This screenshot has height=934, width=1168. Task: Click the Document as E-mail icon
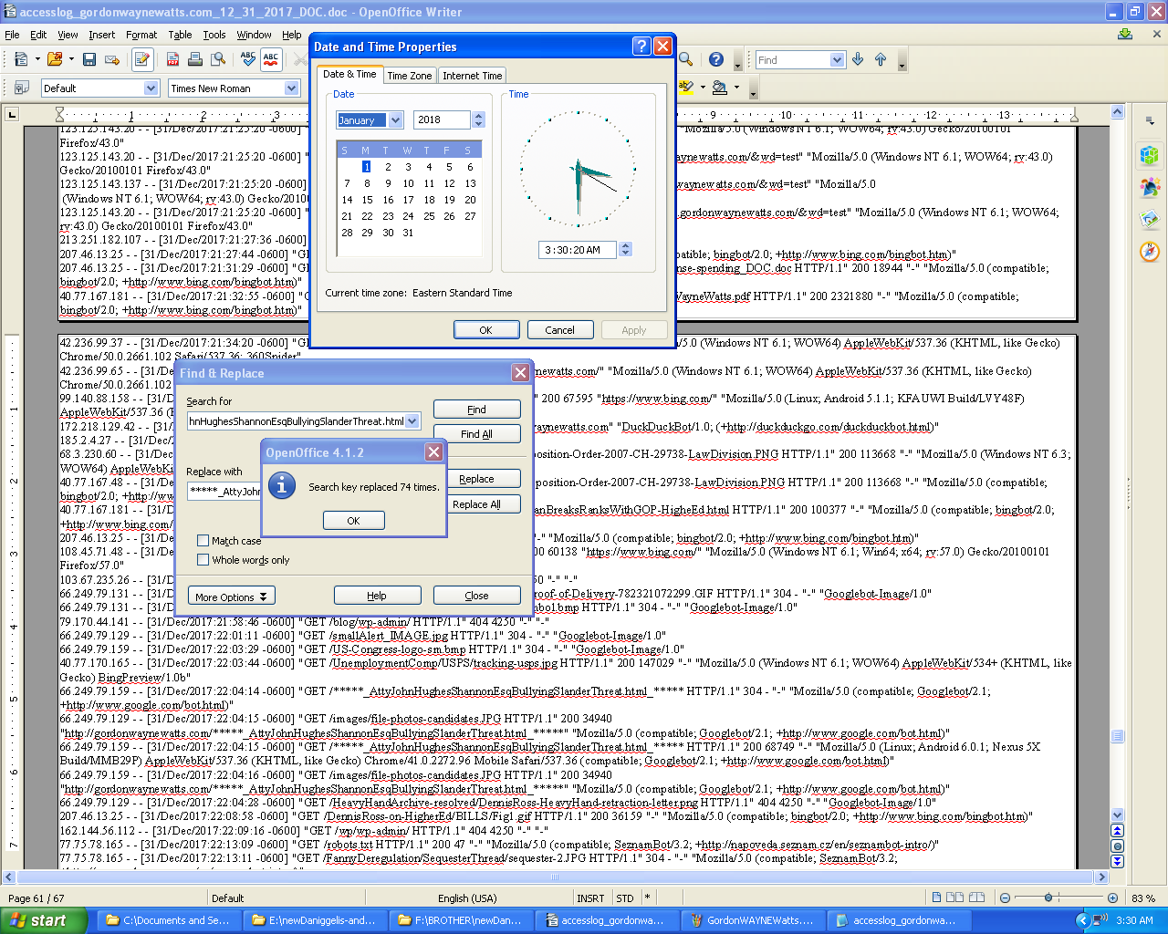112,59
